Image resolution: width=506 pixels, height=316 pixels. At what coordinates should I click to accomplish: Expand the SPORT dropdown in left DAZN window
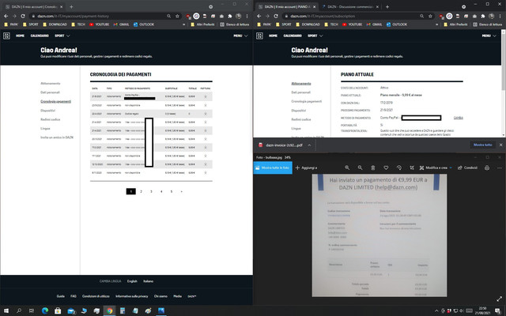tap(62, 36)
